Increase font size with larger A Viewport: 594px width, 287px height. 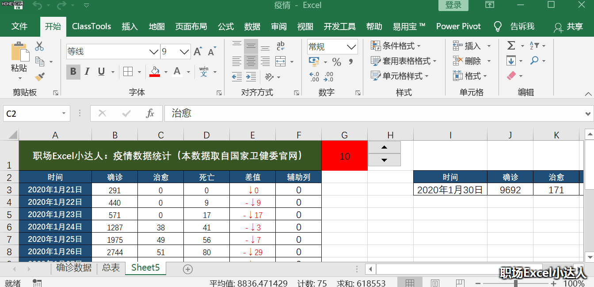tap(198, 52)
